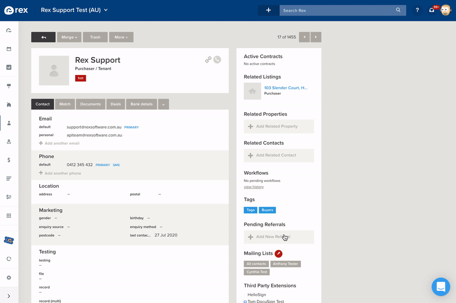Open the apps grid icon in sidebar
Viewport: 456px width, 303px height.
point(9,216)
